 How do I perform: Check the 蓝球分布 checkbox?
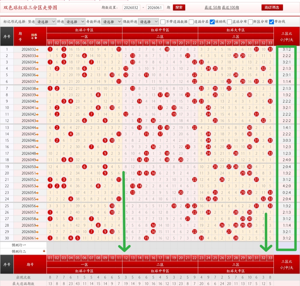[229, 22]
